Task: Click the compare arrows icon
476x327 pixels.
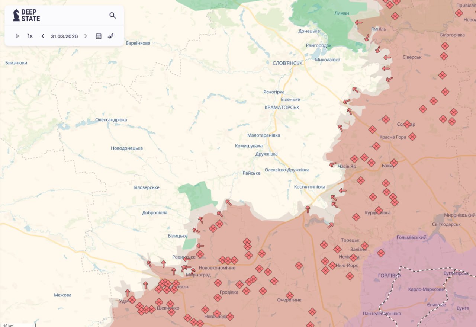Action: click(111, 36)
